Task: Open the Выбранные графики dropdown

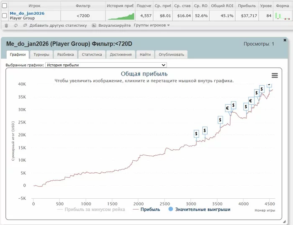Action: [x=106, y=65]
